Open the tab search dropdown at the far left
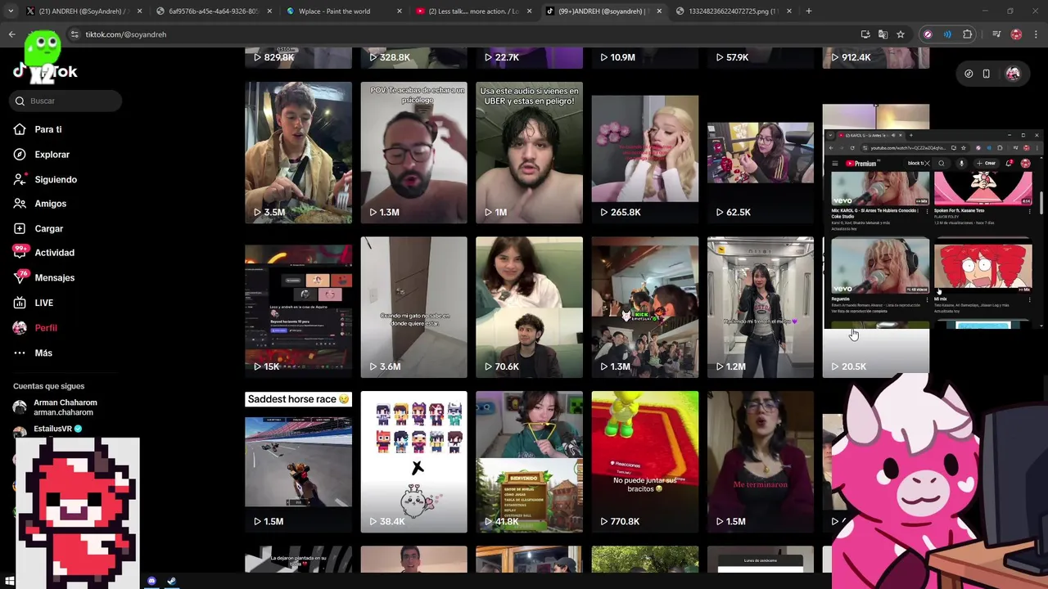1048x589 pixels. click(11, 11)
